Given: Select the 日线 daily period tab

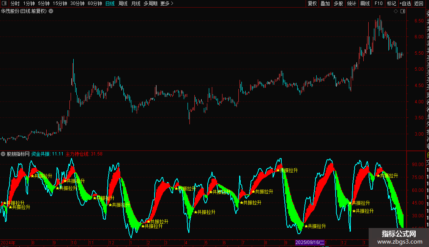Looking at the screenshot, I should (x=110, y=3).
